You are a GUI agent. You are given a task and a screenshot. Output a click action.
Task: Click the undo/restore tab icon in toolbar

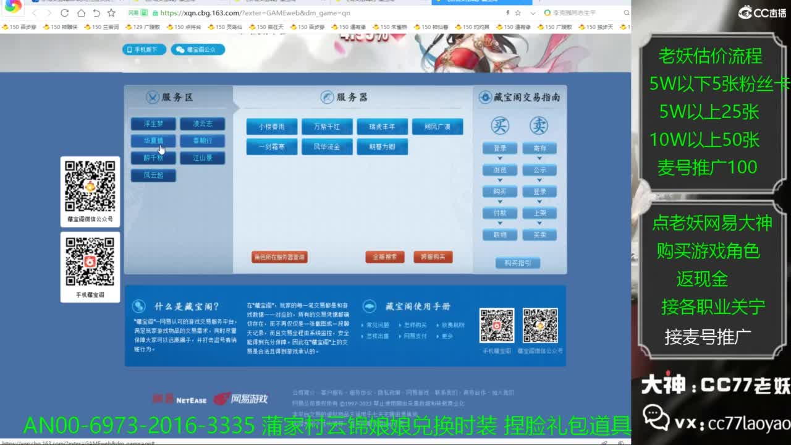96,13
